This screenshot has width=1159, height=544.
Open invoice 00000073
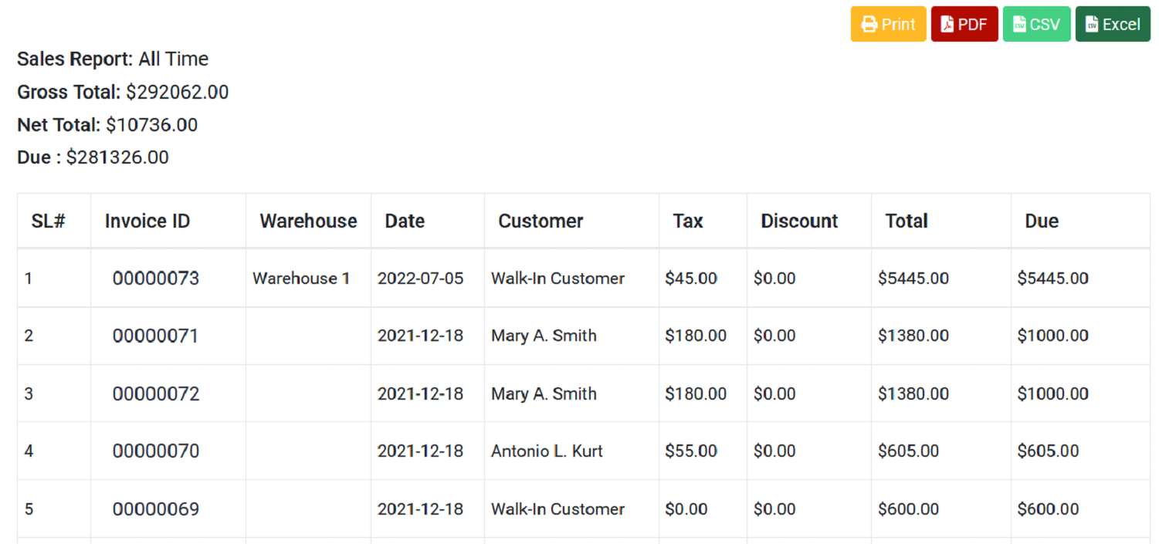pyautogui.click(x=156, y=279)
